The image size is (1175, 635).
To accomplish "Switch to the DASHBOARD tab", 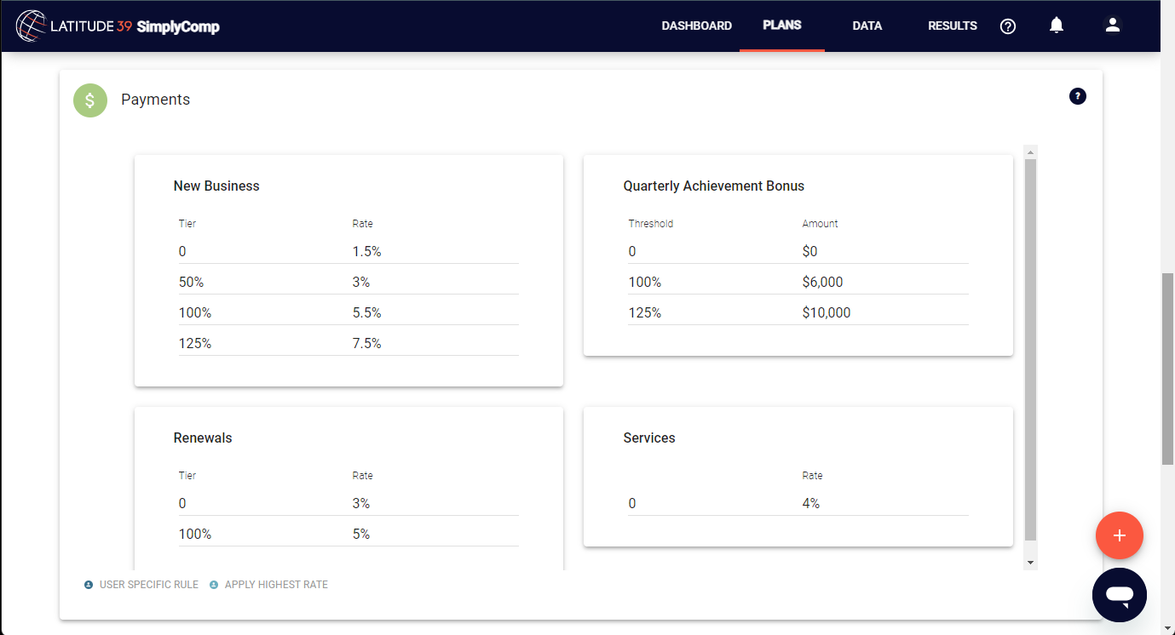I will click(696, 26).
